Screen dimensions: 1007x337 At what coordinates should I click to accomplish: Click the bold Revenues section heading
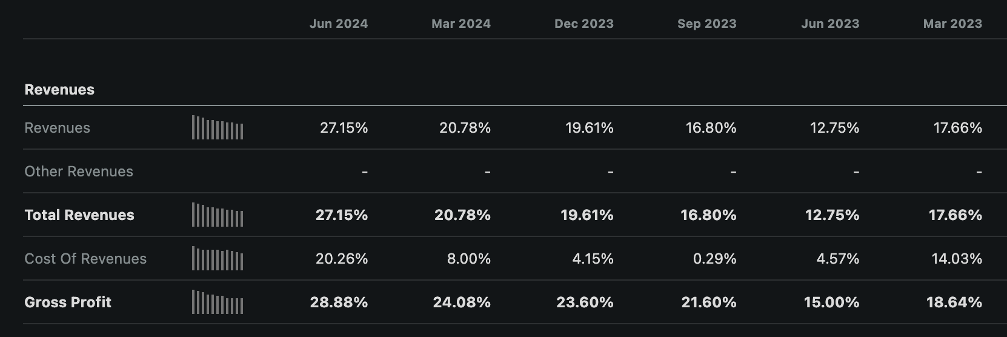(59, 90)
